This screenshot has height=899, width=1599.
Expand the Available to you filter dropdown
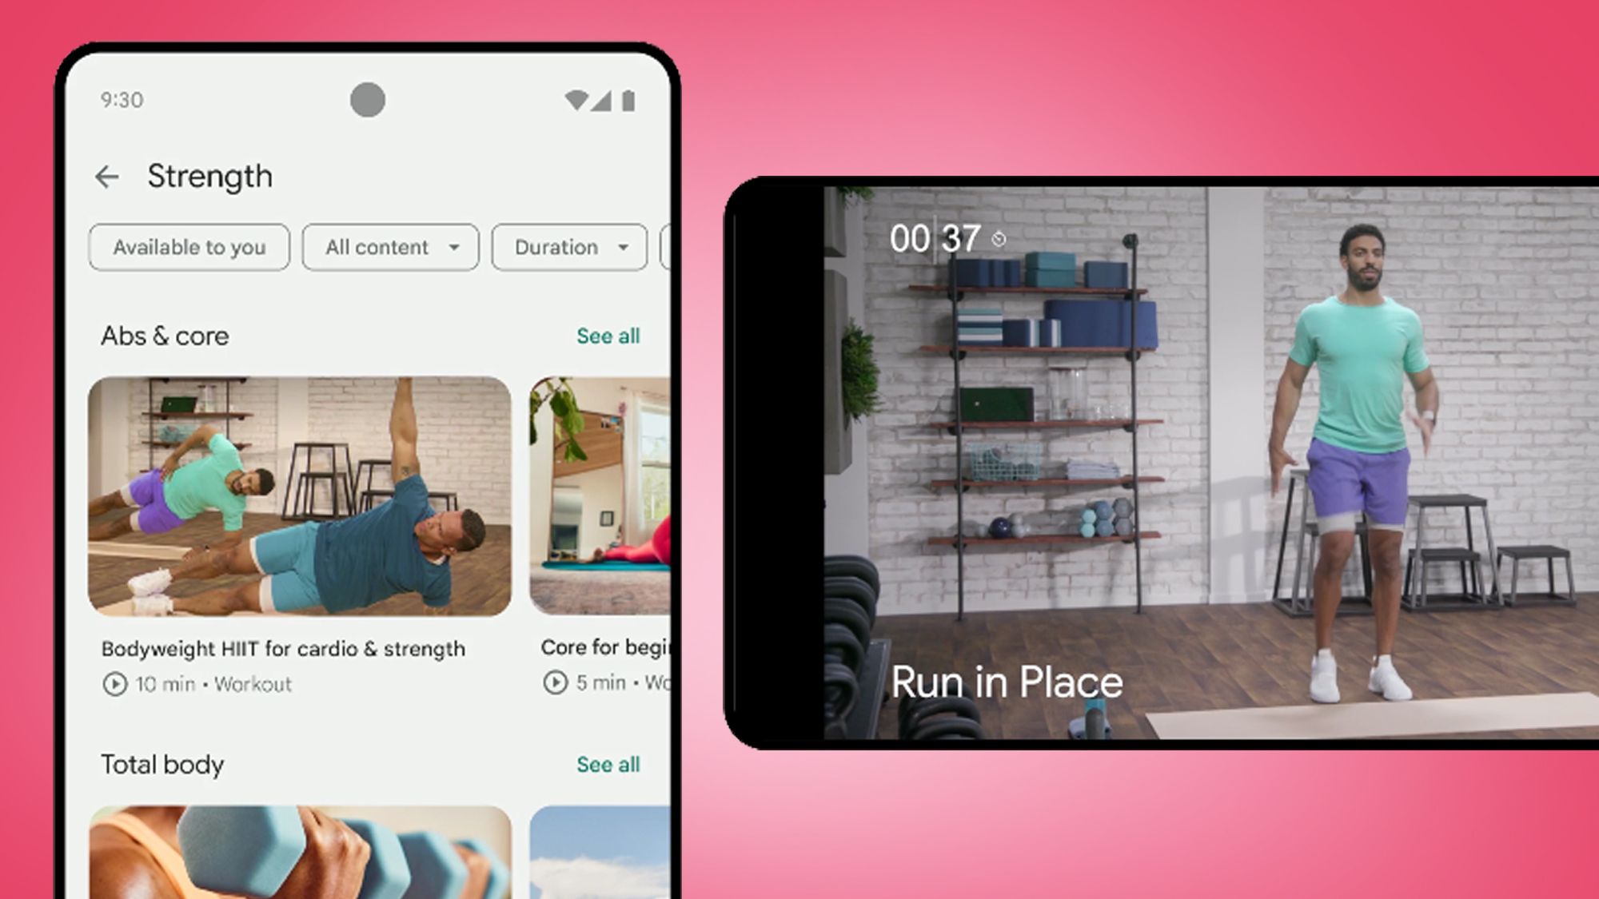point(189,247)
